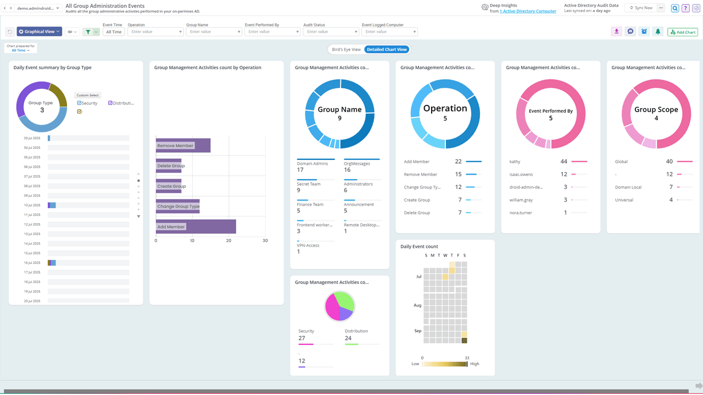
Task: Uncheck the Distribution legend checkbox
Action: click(x=110, y=103)
